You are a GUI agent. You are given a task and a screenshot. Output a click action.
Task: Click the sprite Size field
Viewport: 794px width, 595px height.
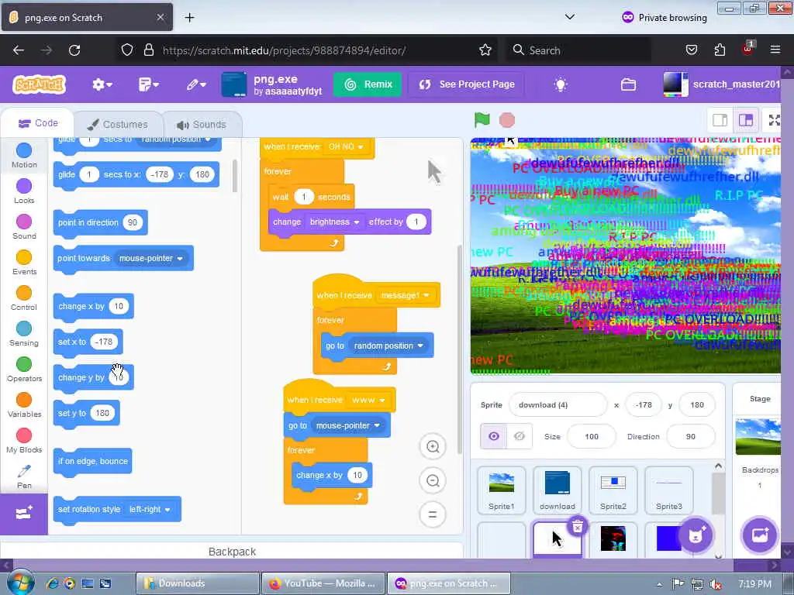[x=592, y=436]
